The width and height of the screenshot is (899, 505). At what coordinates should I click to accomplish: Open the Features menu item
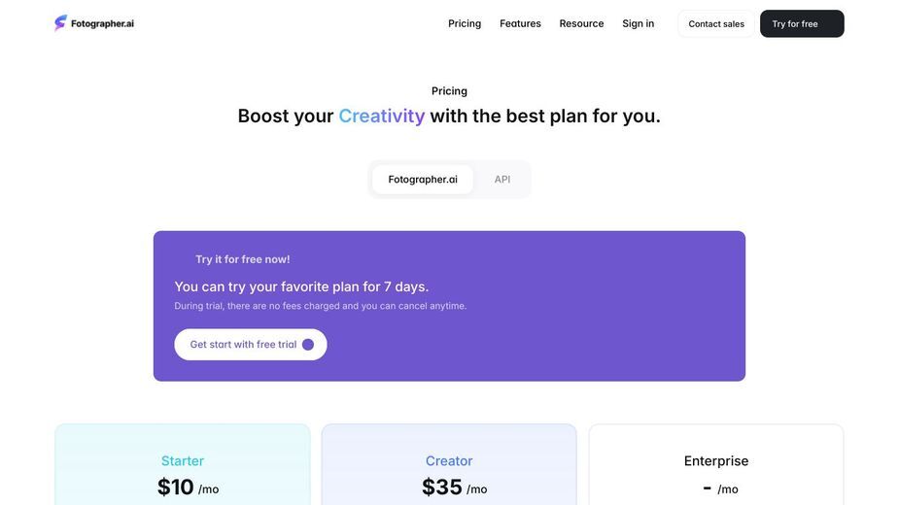tap(520, 23)
